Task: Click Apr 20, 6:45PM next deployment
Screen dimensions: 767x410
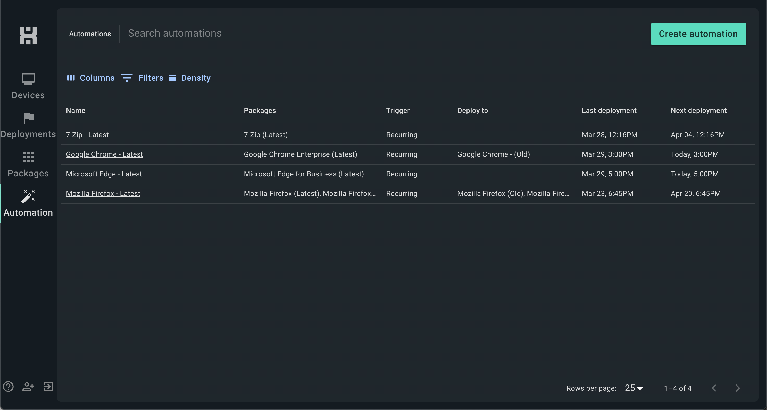Action: [x=696, y=194]
